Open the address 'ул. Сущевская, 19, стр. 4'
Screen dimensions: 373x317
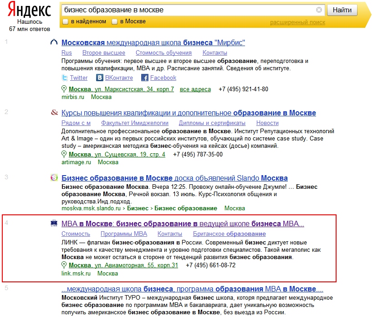(x=117, y=155)
